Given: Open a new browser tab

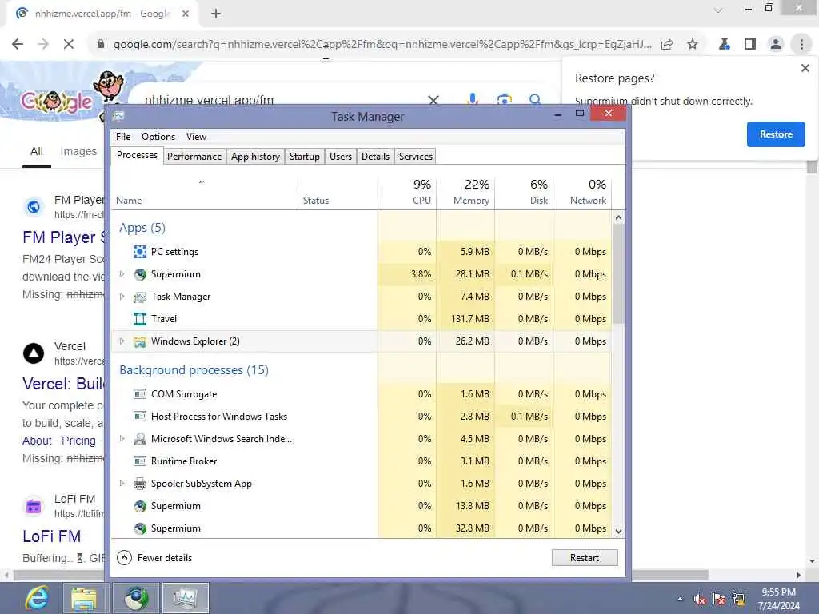Looking at the screenshot, I should pos(216,14).
